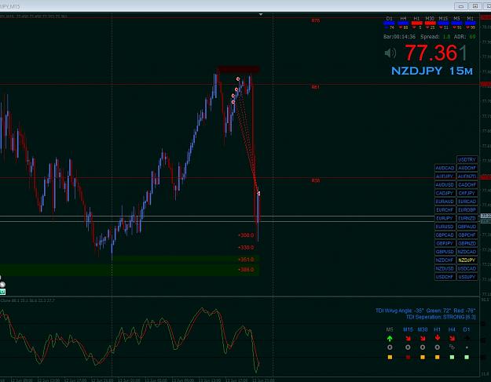Viewport: 491px width, 382px height.
Task: Switch chart to AUDCHF symbol
Action: pos(467,168)
